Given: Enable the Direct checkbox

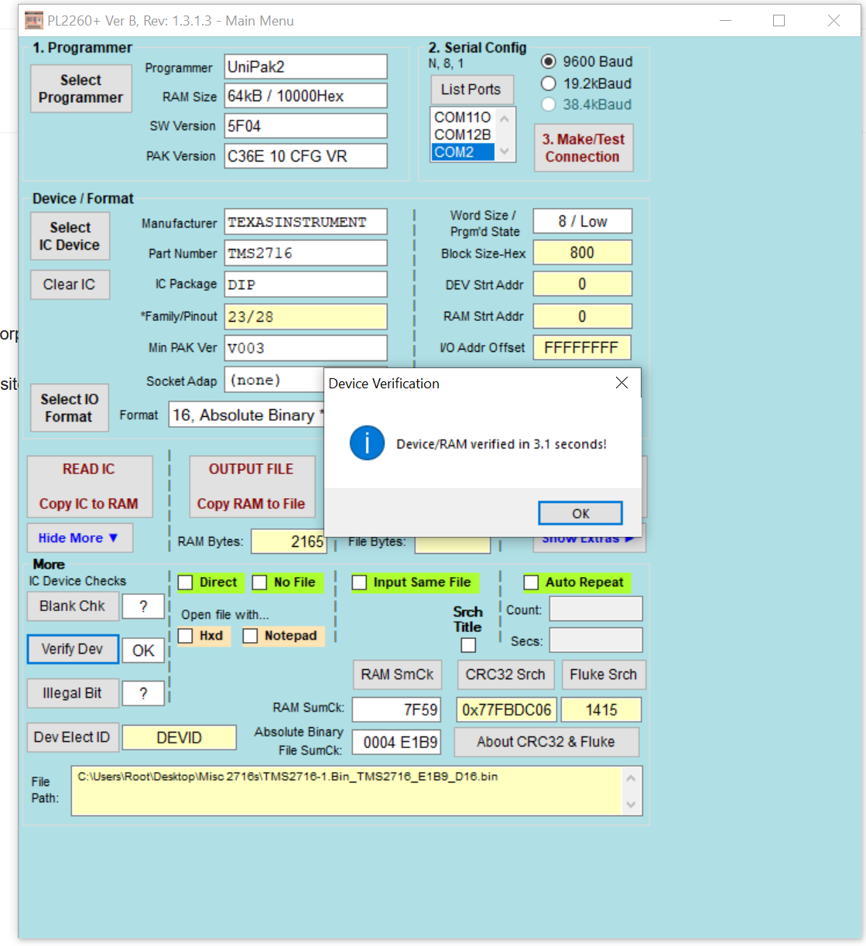Looking at the screenshot, I should [x=186, y=582].
